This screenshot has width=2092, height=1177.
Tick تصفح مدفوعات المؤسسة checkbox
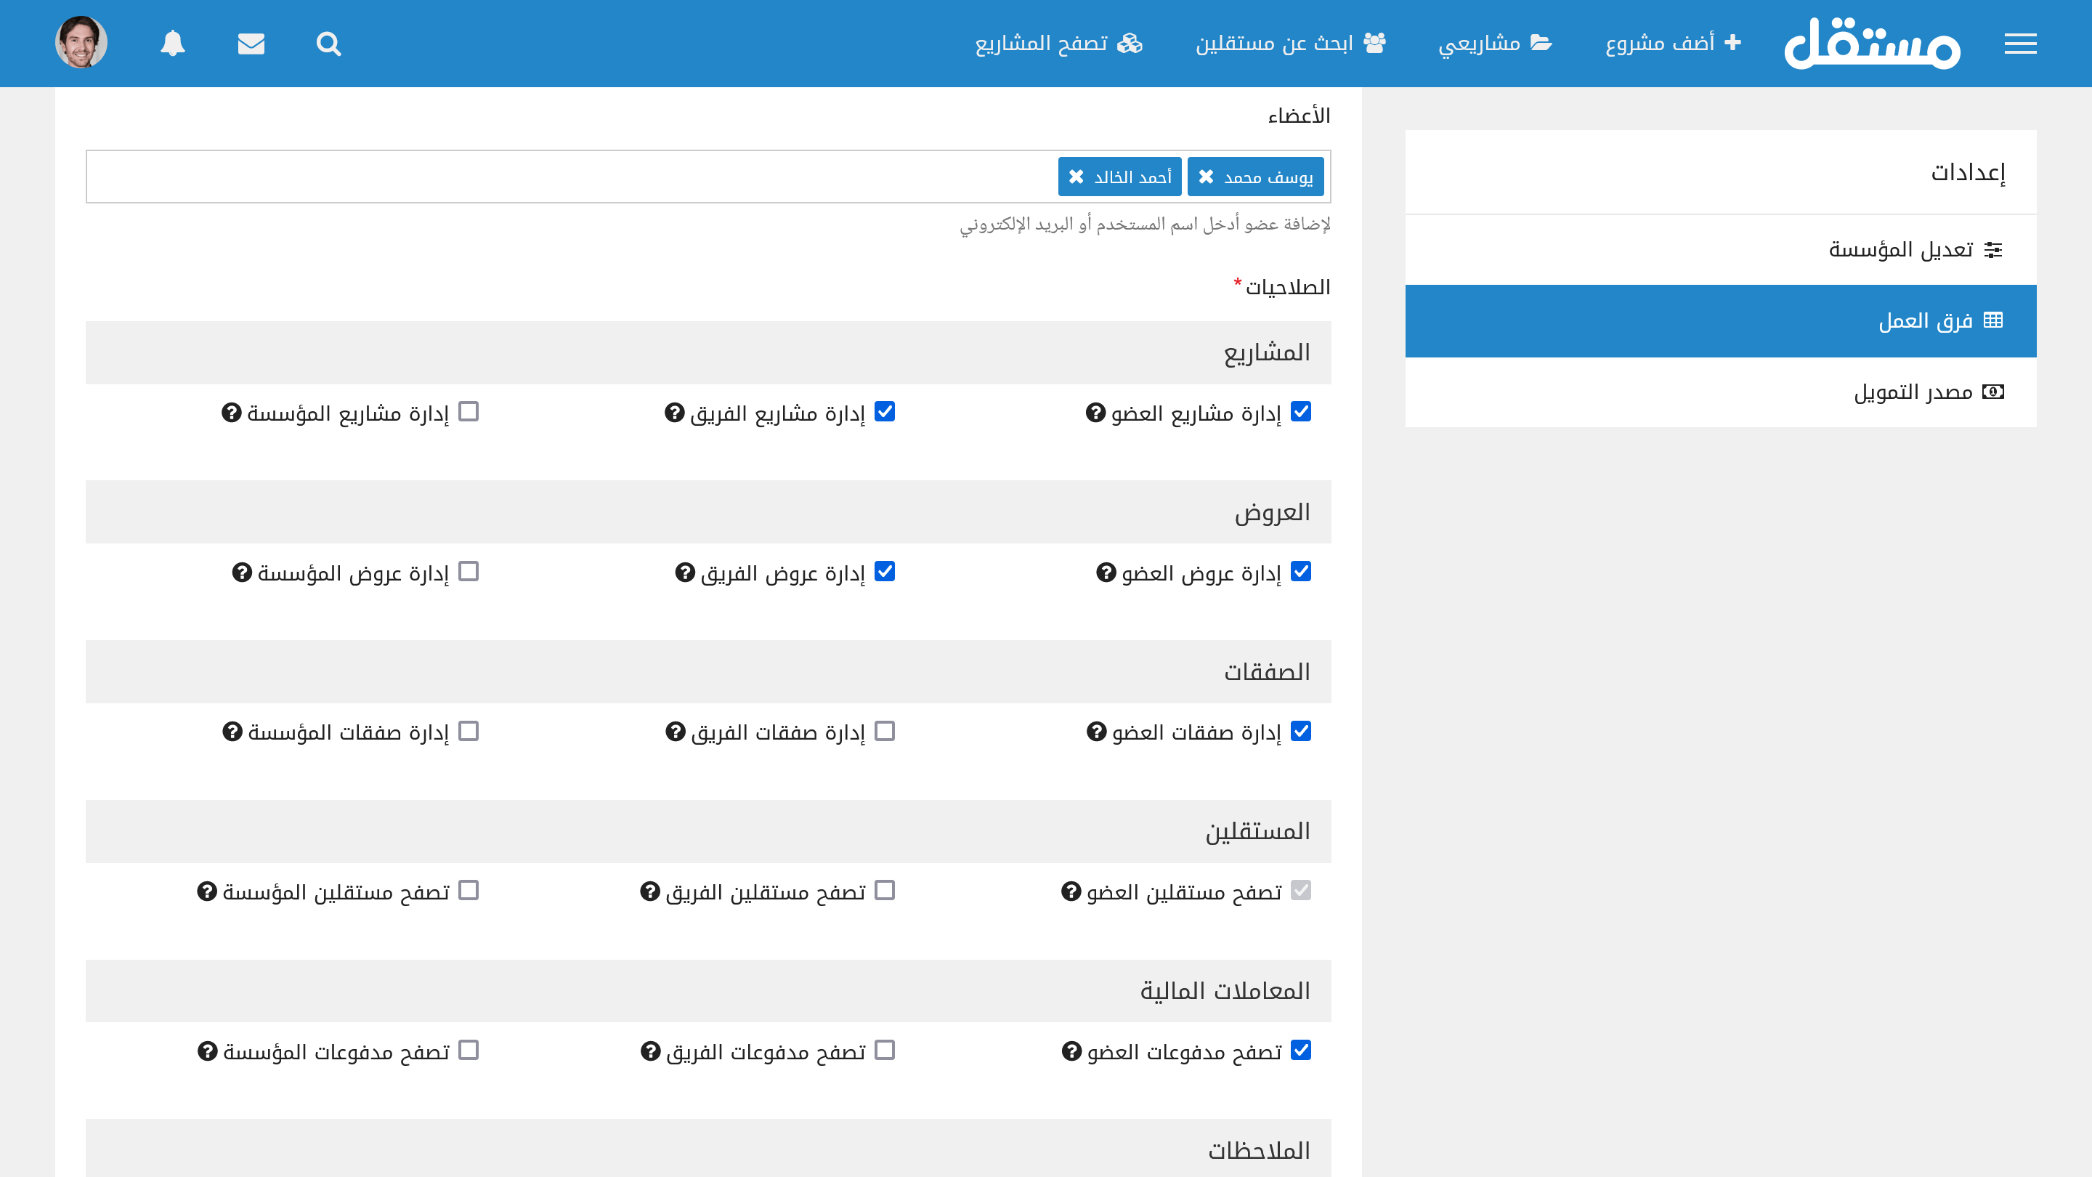coord(469,1051)
